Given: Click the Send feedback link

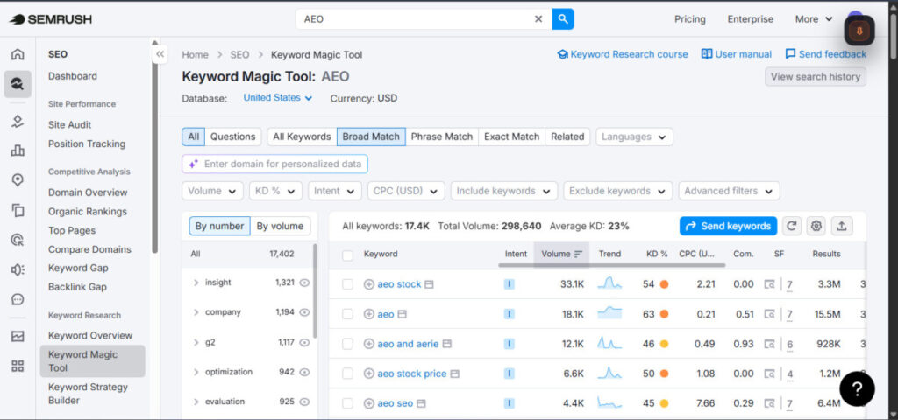Looking at the screenshot, I should coord(826,54).
